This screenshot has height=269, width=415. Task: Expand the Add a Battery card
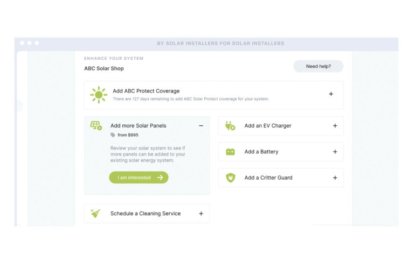(x=335, y=152)
